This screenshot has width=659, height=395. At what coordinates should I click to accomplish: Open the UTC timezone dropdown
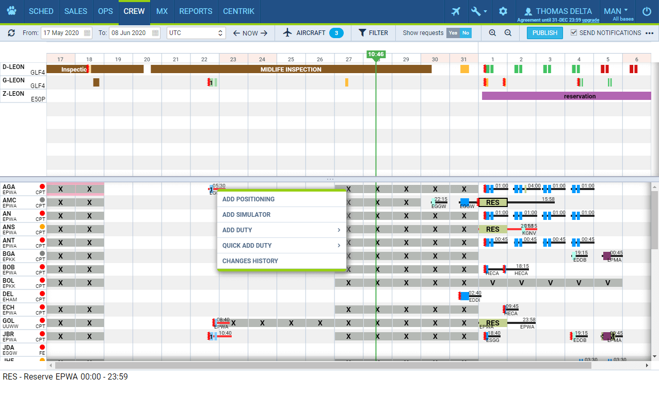(197, 33)
